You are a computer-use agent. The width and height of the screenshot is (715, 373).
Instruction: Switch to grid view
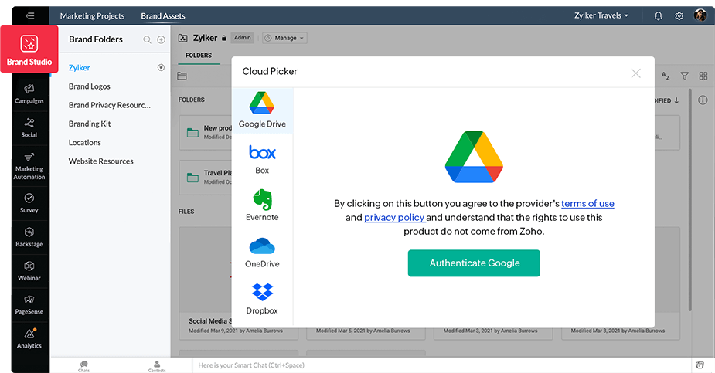click(703, 76)
